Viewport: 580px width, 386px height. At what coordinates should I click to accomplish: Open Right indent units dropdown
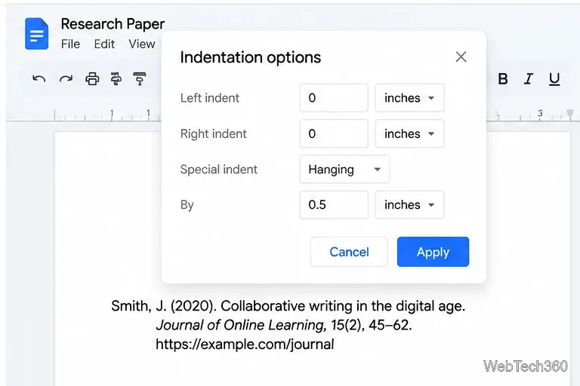(409, 133)
